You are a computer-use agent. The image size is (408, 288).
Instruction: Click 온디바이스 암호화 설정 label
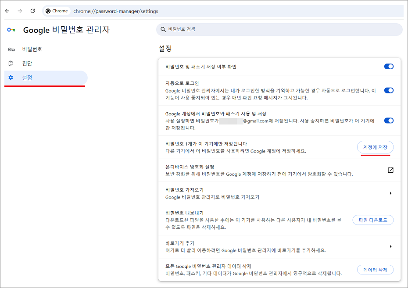(x=190, y=167)
